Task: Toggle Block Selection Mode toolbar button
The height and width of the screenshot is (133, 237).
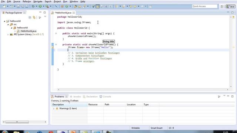Action: point(106,6)
